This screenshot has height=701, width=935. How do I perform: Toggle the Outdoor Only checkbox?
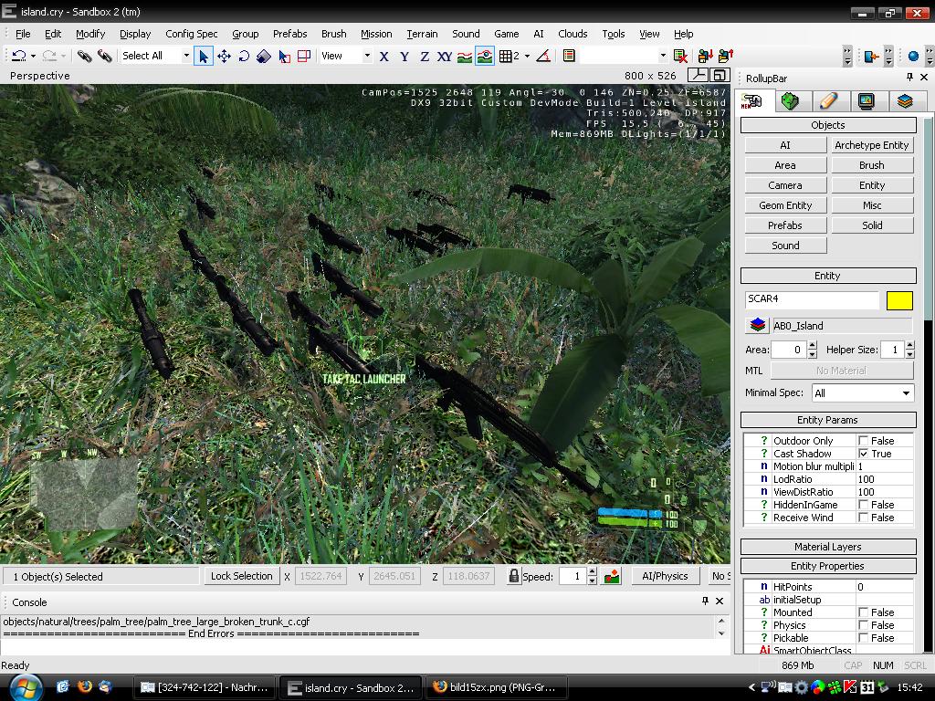pyautogui.click(x=863, y=441)
